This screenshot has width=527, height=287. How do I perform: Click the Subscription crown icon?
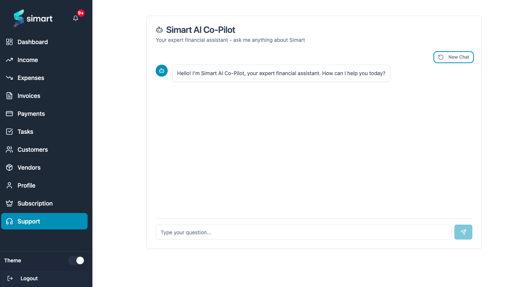pyautogui.click(x=9, y=203)
